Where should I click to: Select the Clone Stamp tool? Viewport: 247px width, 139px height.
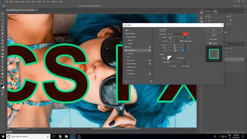[2, 40]
